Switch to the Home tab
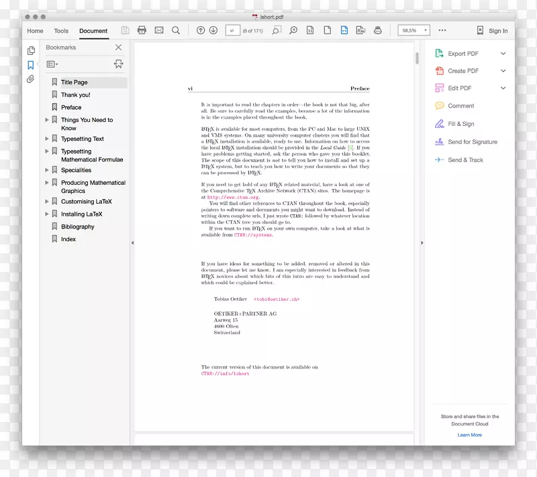The image size is (537, 477). [x=35, y=31]
